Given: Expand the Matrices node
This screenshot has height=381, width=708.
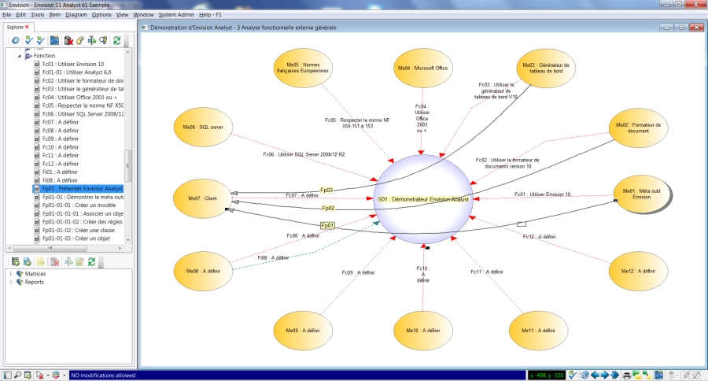Looking at the screenshot, I should point(11,274).
